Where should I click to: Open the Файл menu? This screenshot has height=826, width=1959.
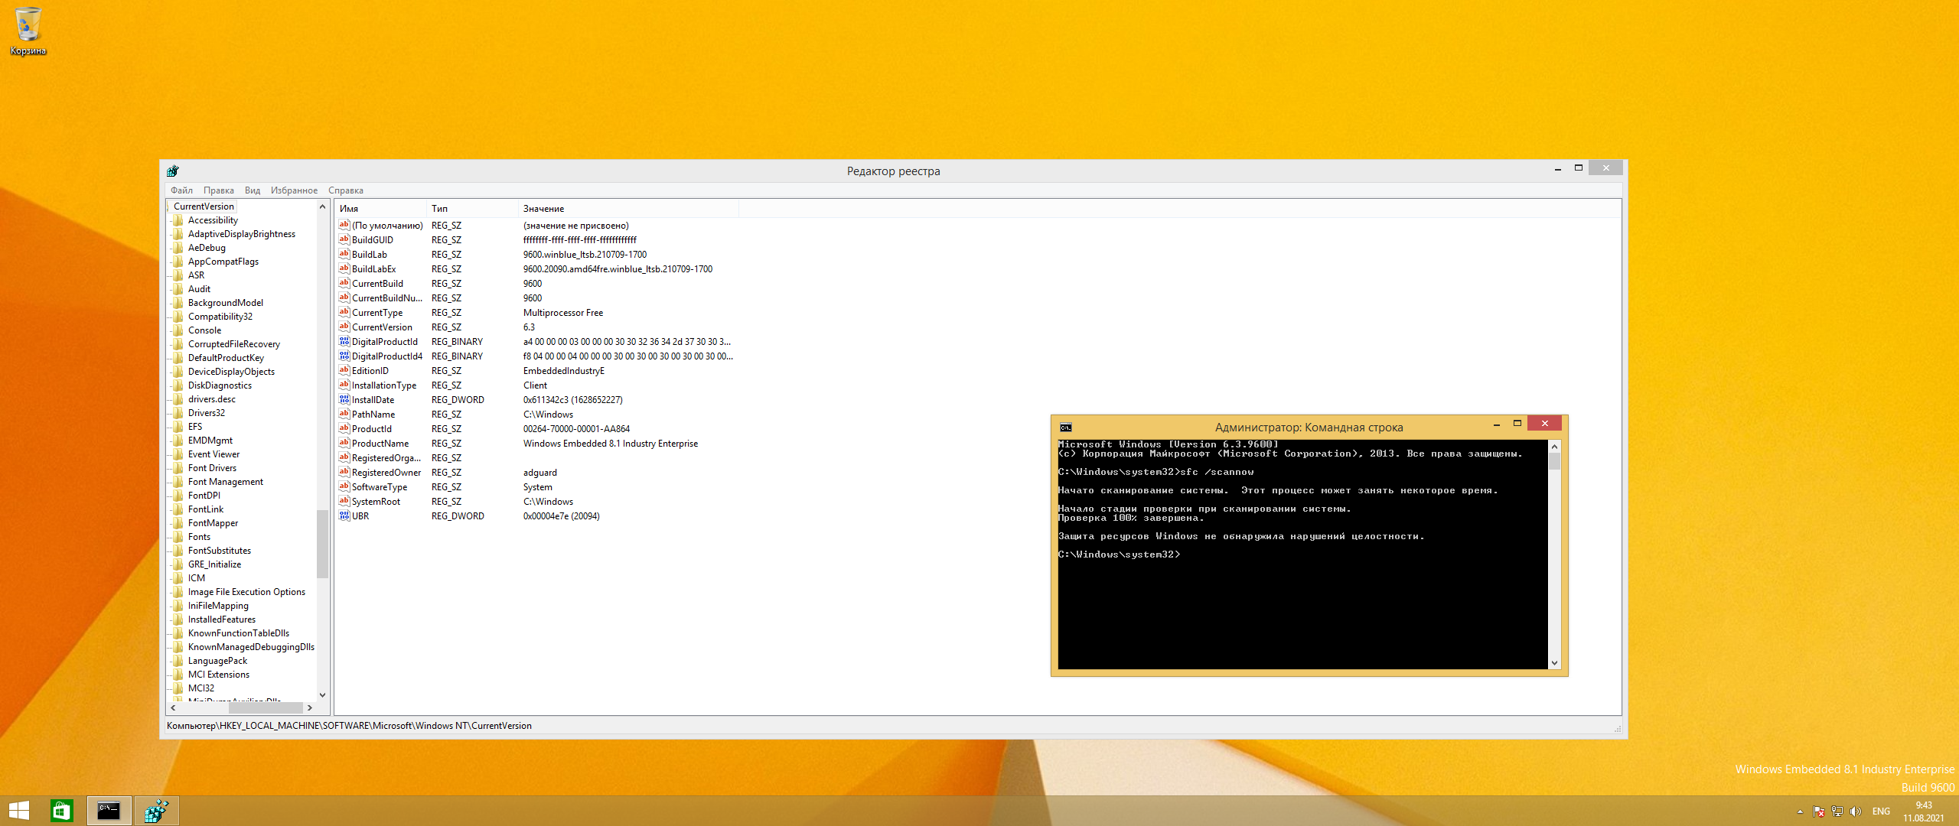pyautogui.click(x=181, y=190)
